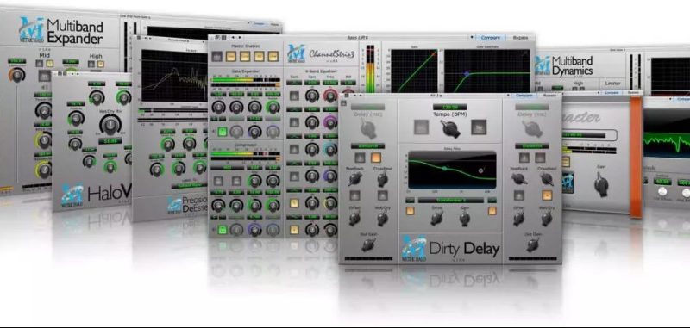Click the orange-ringed knob in Multiband Expander
Image resolution: width=690 pixels, height=328 pixels.
pyautogui.click(x=16, y=75)
